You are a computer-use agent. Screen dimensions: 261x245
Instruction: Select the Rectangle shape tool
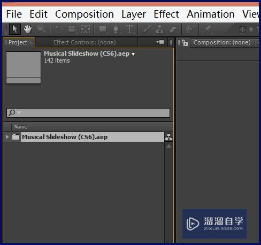point(103,29)
